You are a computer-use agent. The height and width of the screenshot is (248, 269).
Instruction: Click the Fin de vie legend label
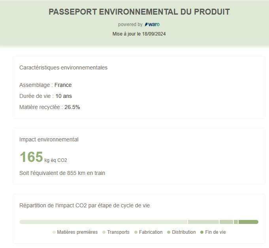215,232
